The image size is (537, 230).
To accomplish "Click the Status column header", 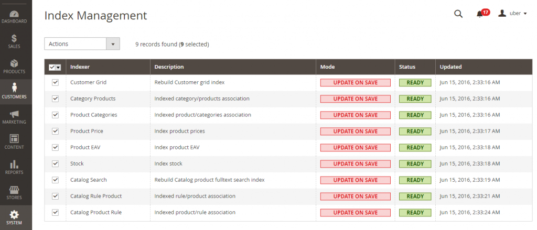I will click(407, 67).
